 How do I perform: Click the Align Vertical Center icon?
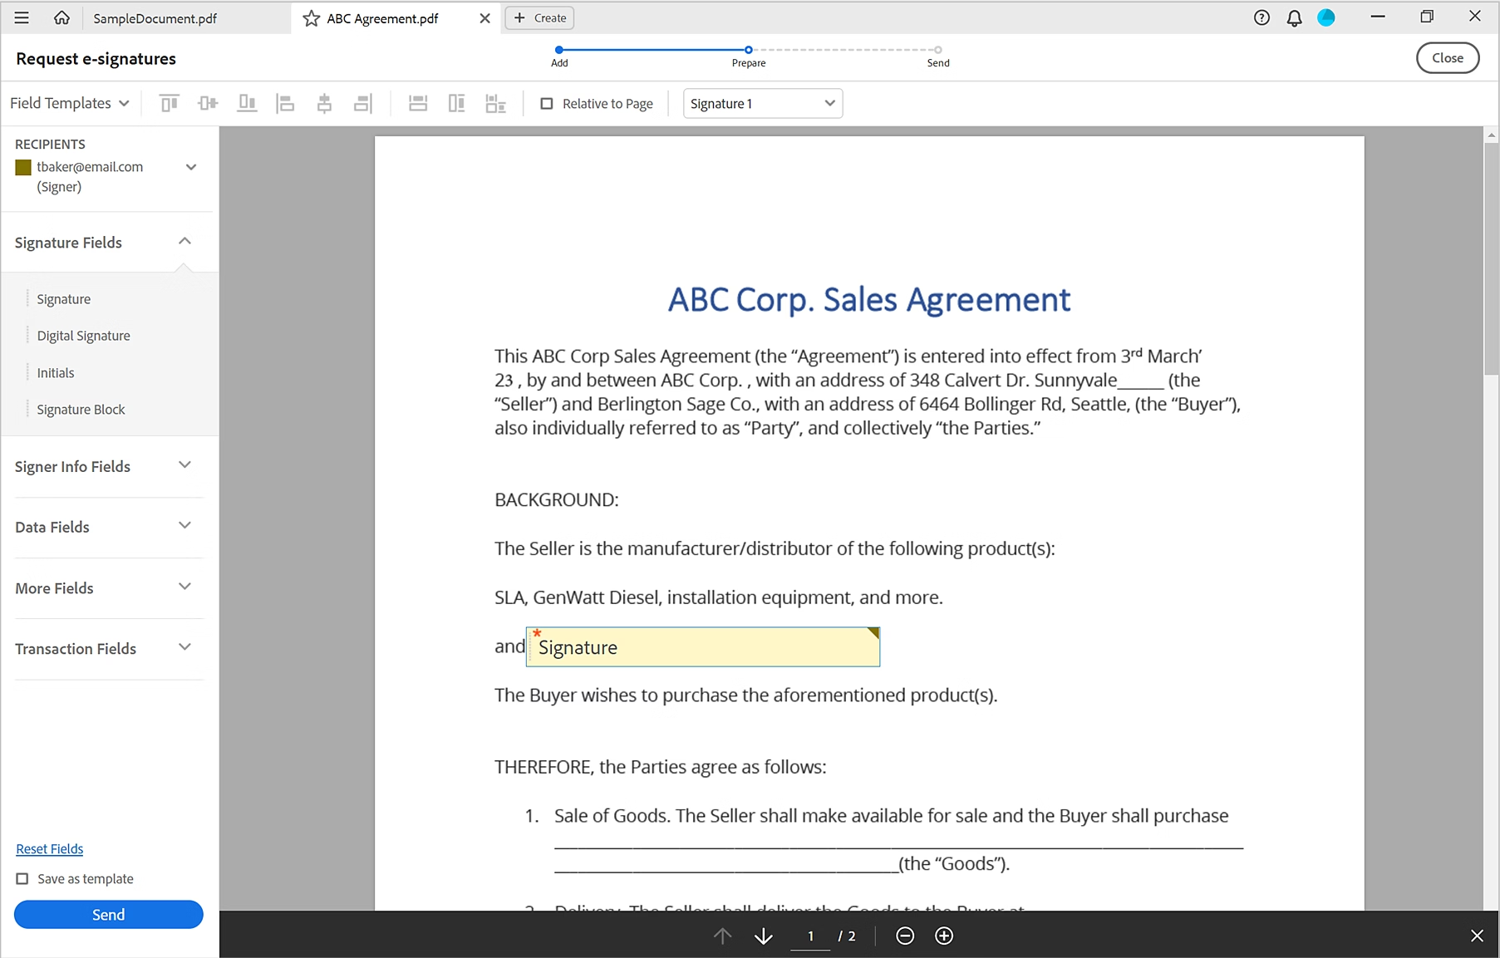pos(208,103)
